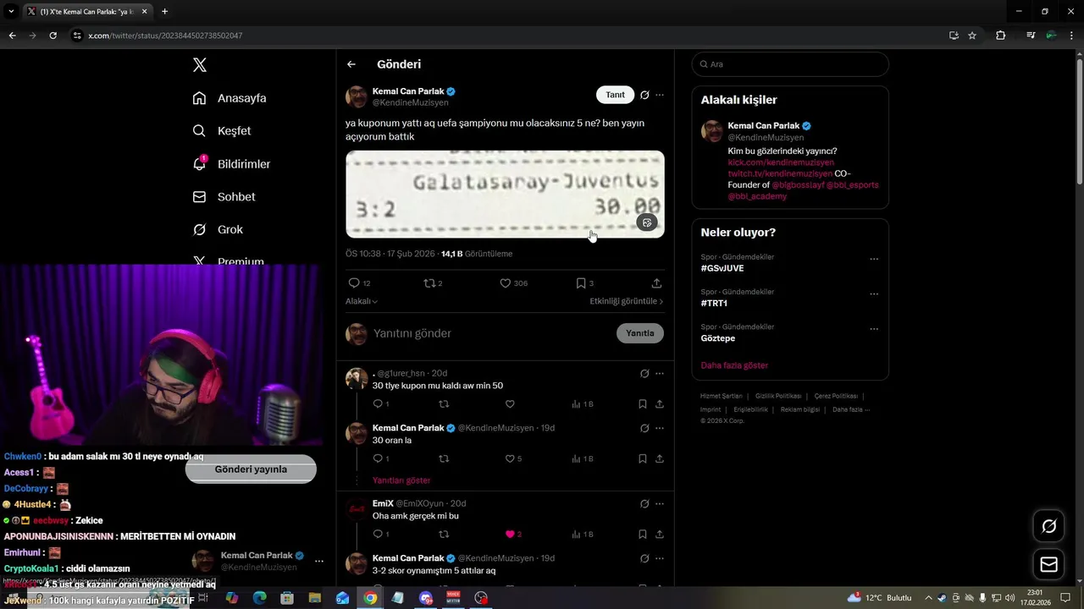
Task: Expand the Alakalı sort dropdown
Action: coord(362,301)
